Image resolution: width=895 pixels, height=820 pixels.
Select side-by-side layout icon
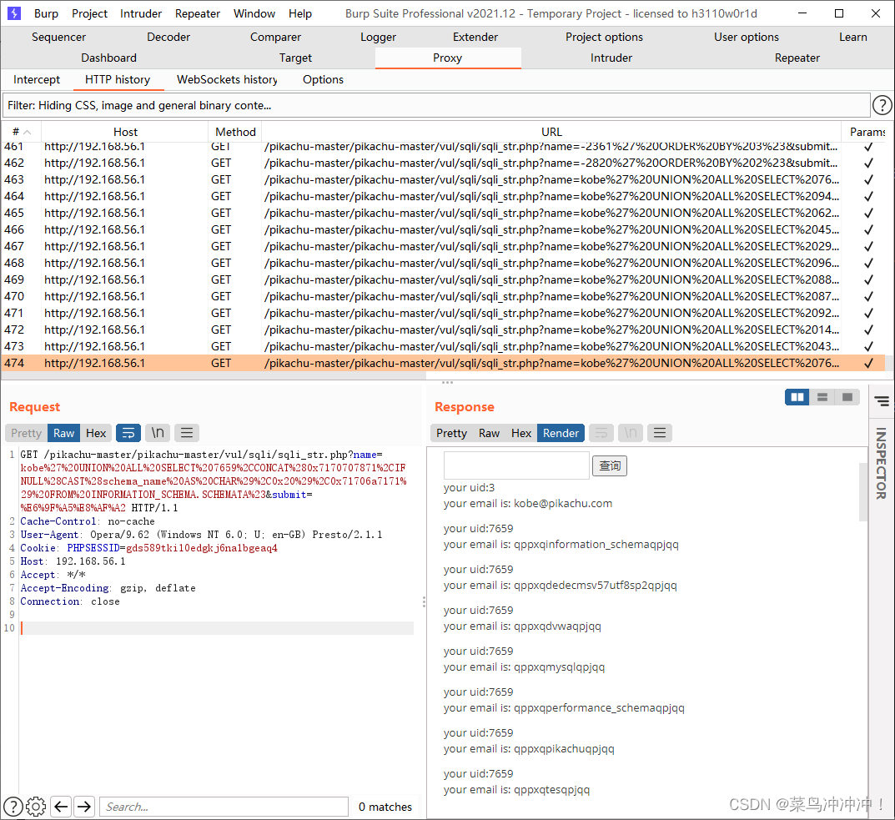point(797,397)
